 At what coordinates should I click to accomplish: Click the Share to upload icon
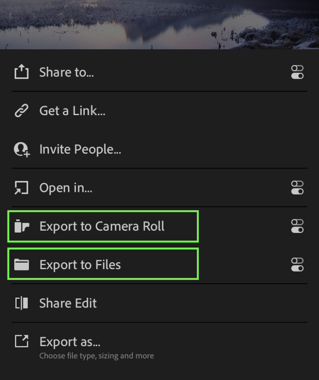click(x=21, y=72)
